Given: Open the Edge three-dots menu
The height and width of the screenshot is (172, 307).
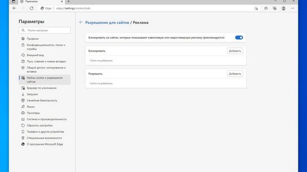Looking at the screenshot, I should pyautogui.click(x=293, y=8).
